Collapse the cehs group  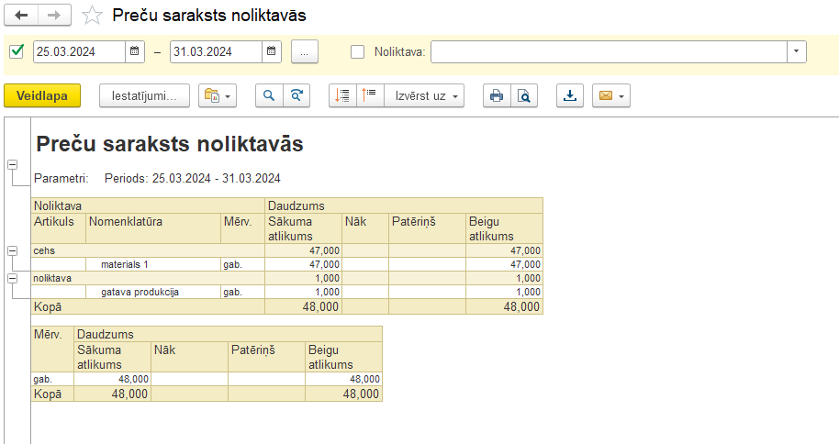click(x=12, y=250)
